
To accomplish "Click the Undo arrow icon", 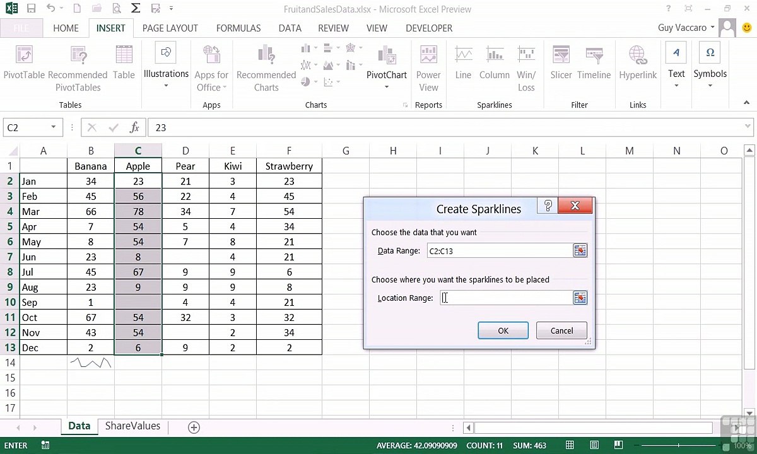I will [x=52, y=9].
